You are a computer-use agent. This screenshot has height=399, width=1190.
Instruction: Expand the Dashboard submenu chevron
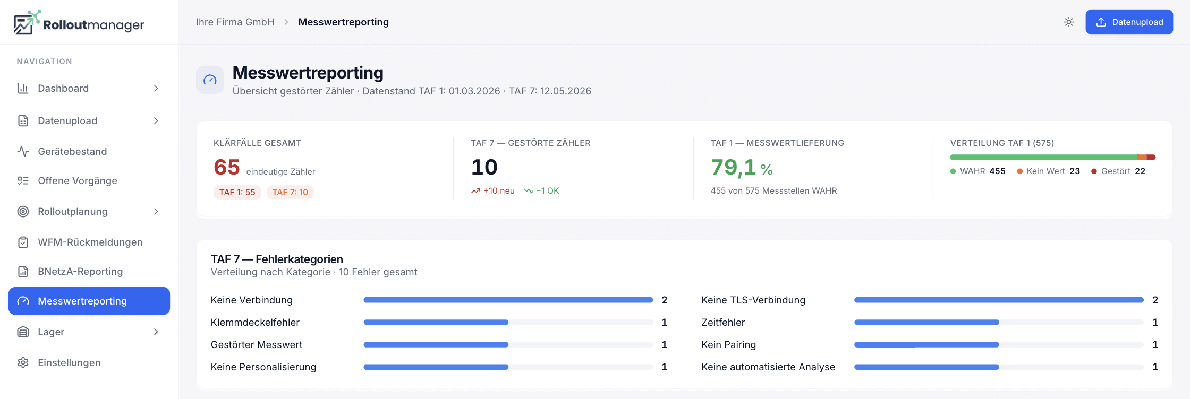tap(156, 89)
